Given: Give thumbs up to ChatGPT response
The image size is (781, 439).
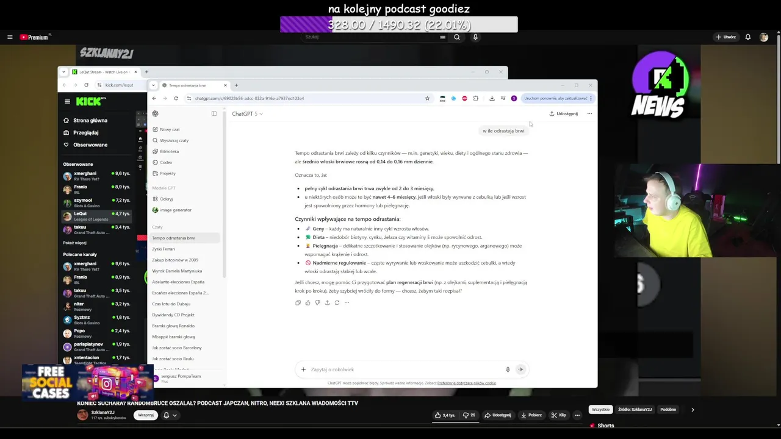Looking at the screenshot, I should pyautogui.click(x=308, y=302).
